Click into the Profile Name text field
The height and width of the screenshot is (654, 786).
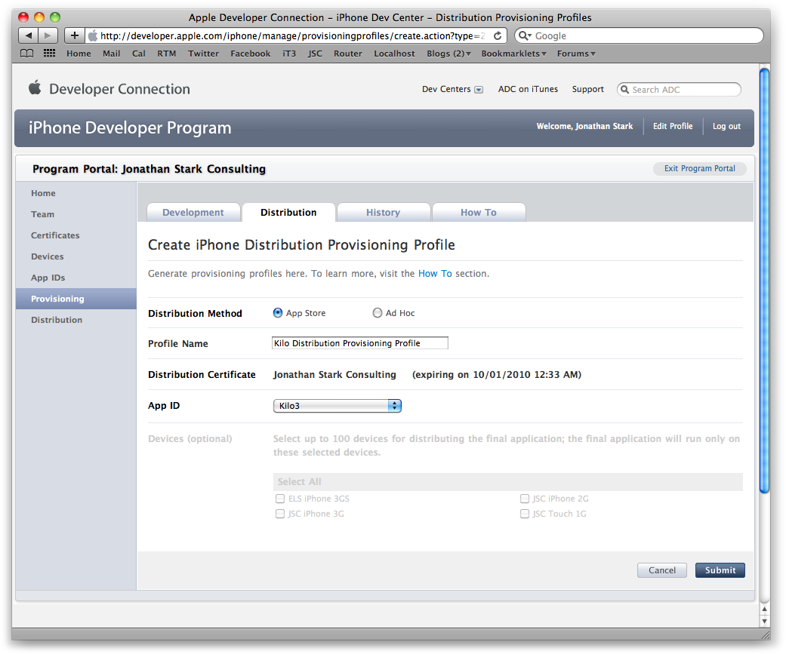[359, 343]
